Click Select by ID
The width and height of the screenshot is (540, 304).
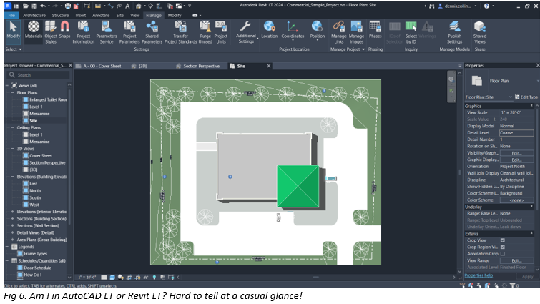[x=411, y=32]
